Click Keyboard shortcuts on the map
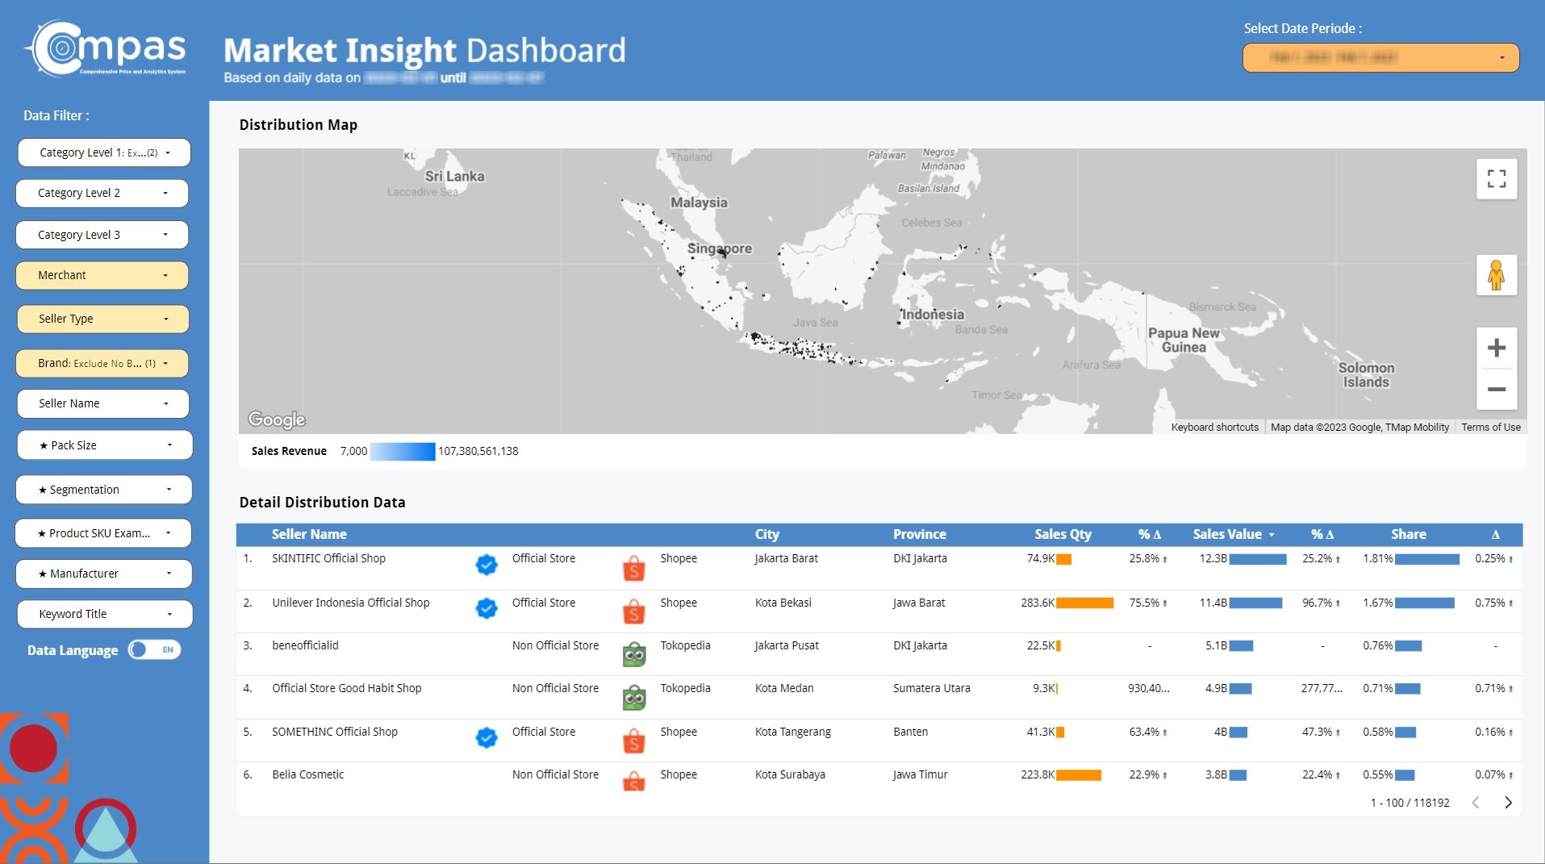1545x864 pixels. point(1214,428)
